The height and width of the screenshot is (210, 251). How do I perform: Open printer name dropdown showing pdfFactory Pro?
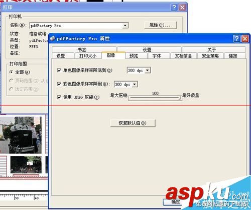79,26
